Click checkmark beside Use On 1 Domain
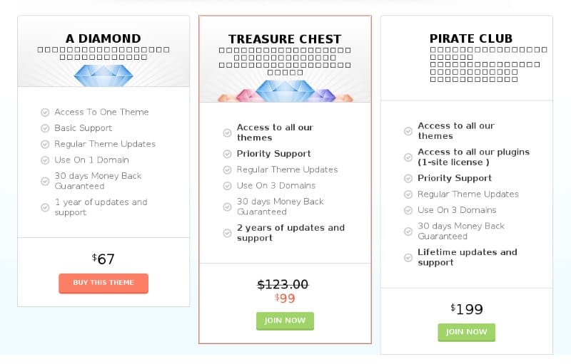This screenshot has width=571, height=364. (45, 160)
